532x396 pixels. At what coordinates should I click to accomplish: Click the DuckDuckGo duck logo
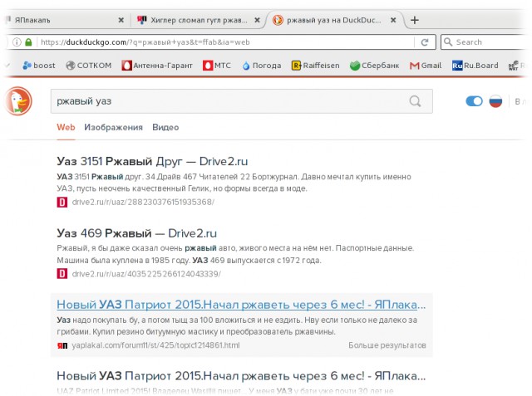tap(18, 101)
